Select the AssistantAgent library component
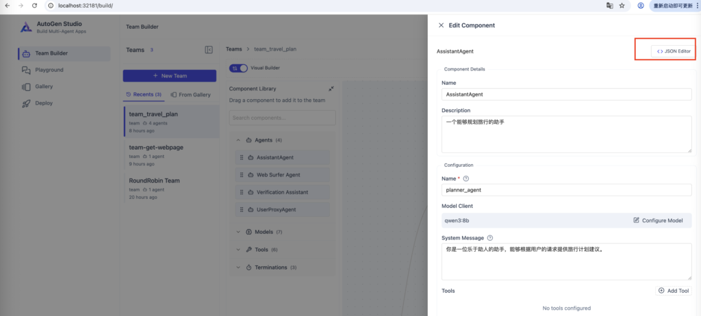This screenshot has height=316, width=701. (282, 157)
